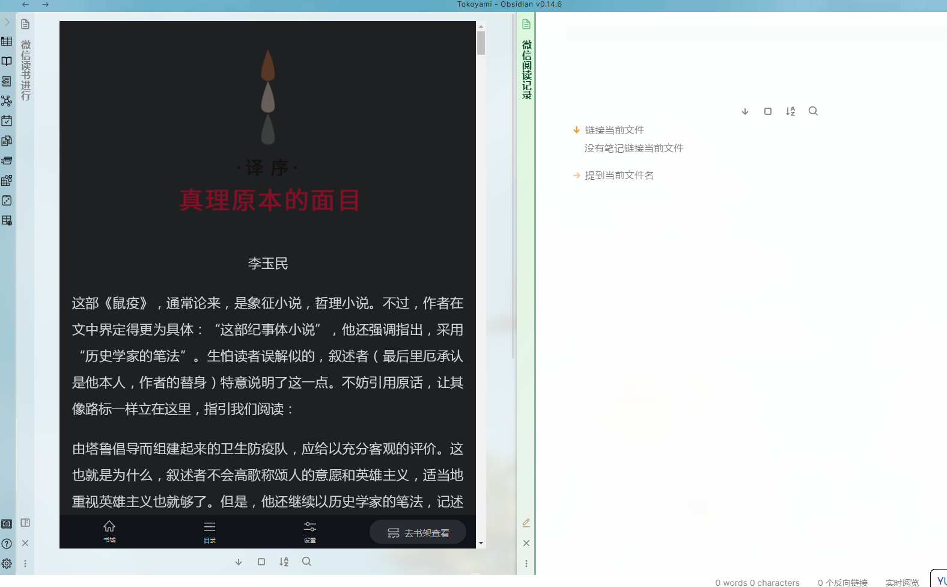Click the reader scrollbar down arrow
Viewport: 947px width, 587px height.
click(x=481, y=543)
